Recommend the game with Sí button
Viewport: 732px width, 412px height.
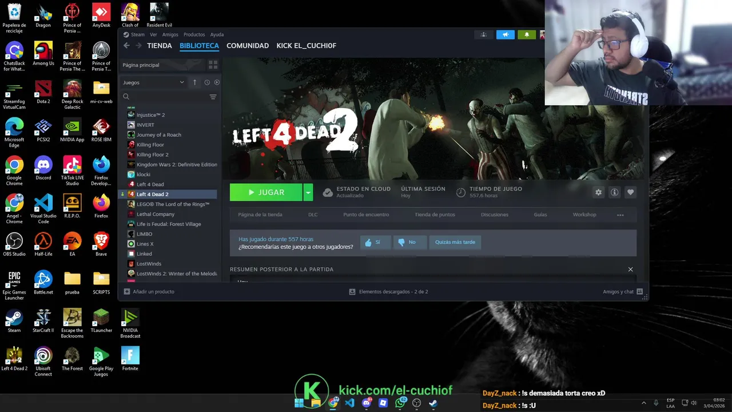coord(376,242)
